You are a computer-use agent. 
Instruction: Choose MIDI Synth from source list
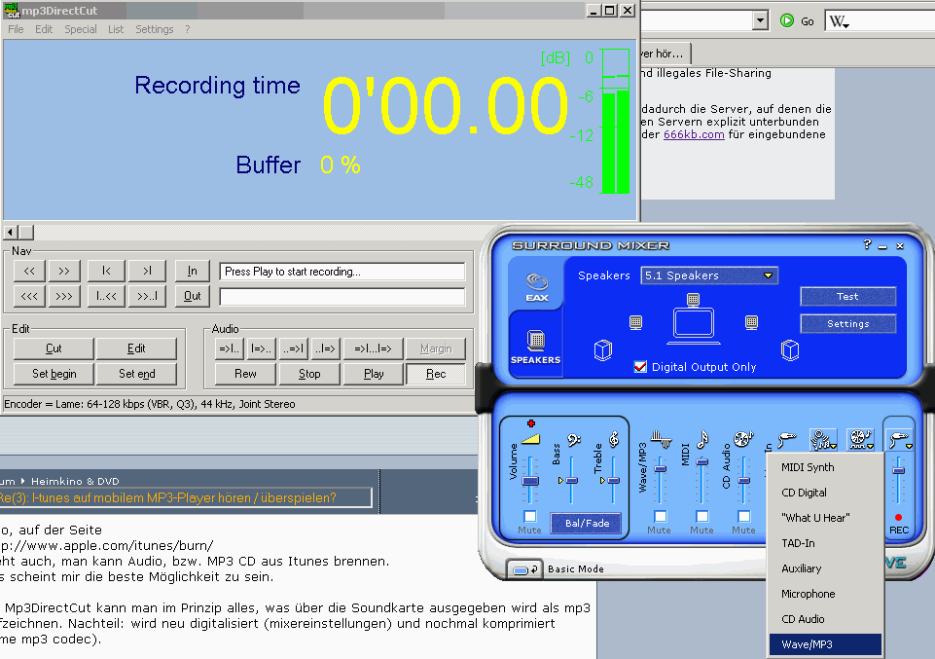coord(825,467)
